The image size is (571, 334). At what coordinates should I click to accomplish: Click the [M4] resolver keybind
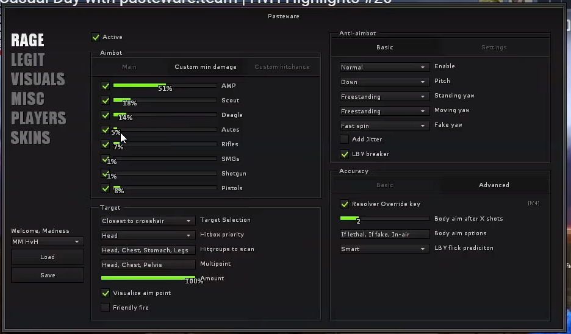(534, 204)
